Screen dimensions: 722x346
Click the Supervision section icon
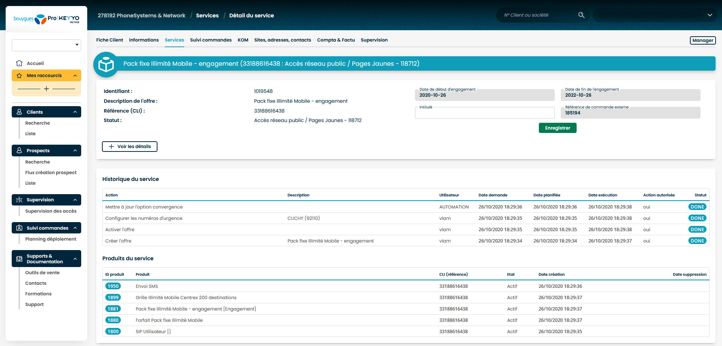pos(19,200)
